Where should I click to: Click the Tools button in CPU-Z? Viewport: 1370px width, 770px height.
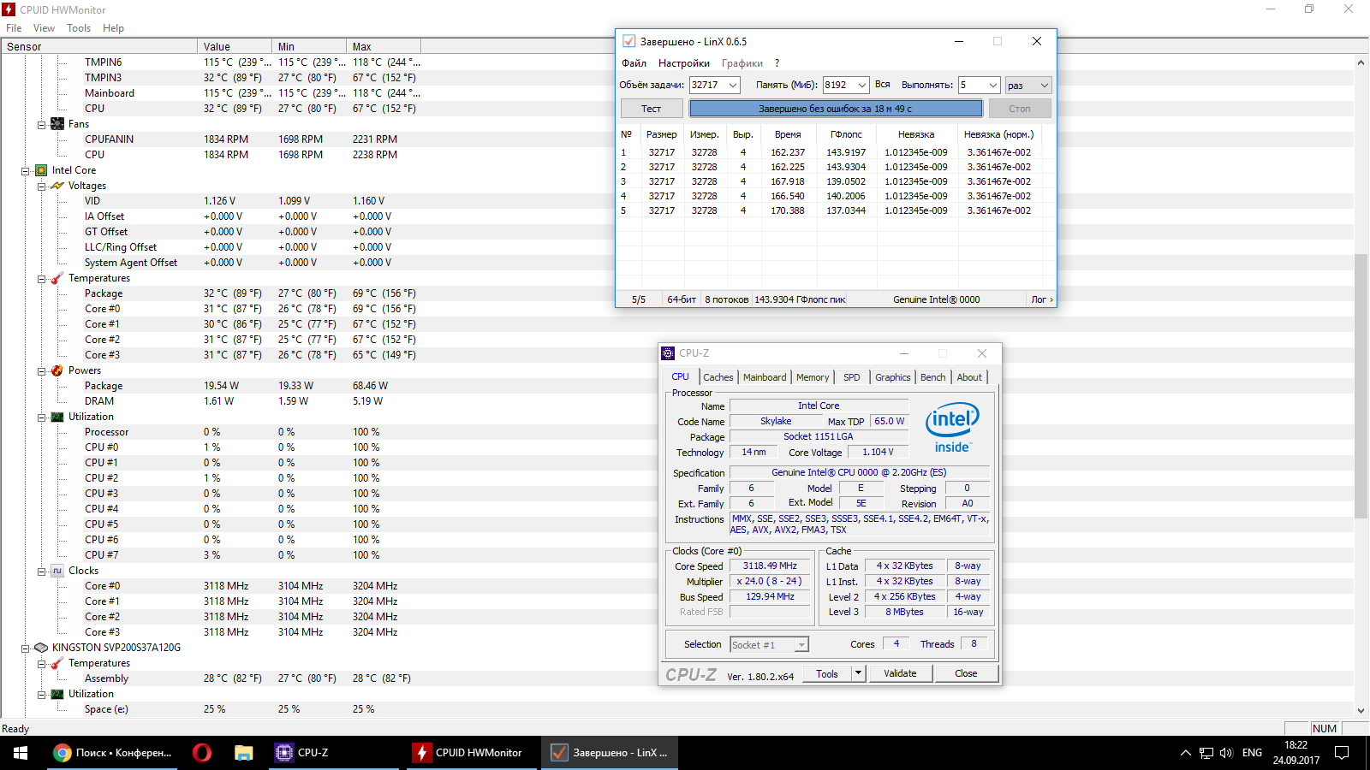point(827,673)
